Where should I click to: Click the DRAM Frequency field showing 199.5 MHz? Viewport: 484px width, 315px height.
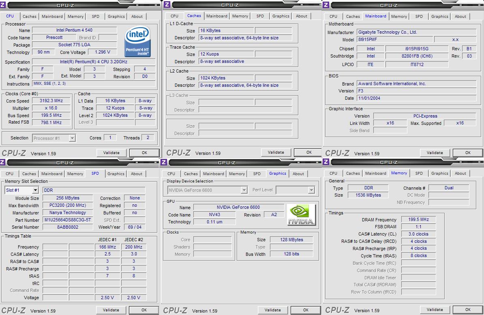[418, 219]
